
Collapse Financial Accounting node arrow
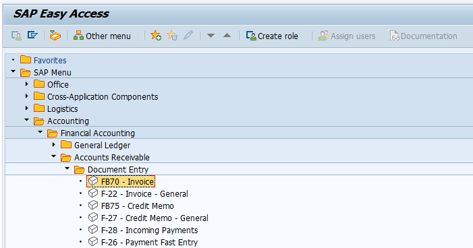tap(40, 132)
